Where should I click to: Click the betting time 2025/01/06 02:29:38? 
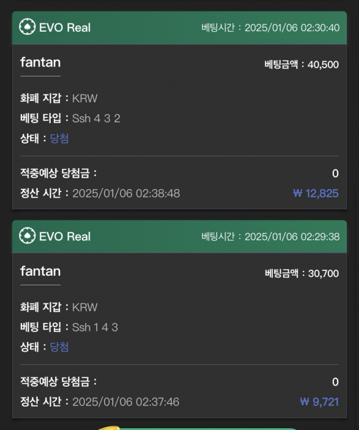[292, 237]
